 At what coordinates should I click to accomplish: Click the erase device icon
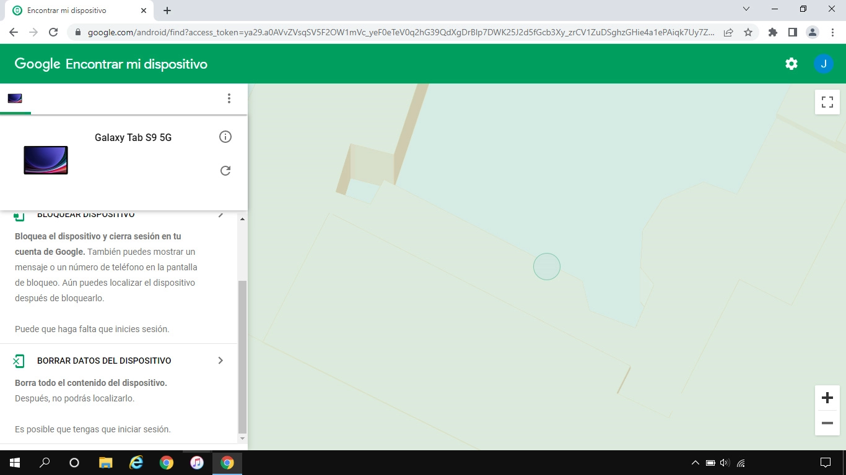coord(19,360)
